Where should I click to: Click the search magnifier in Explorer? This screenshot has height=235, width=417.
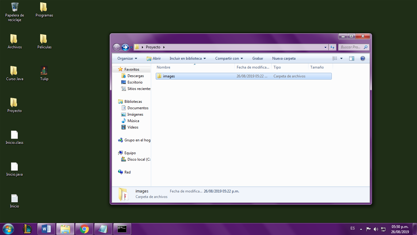coord(365,47)
